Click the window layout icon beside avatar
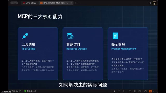This screenshot has height=93, width=166. tap(150, 3)
